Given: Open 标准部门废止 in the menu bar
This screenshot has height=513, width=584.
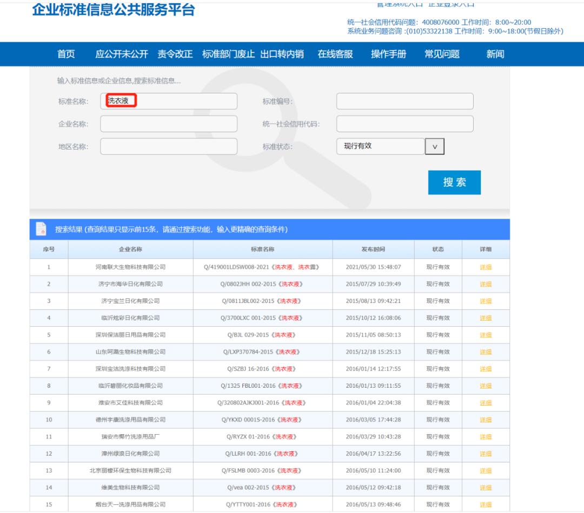Looking at the screenshot, I should (228, 54).
